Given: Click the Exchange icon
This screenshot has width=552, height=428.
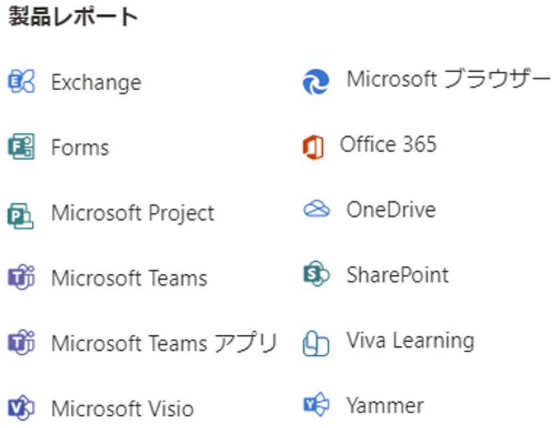Looking at the screenshot, I should pos(21,81).
